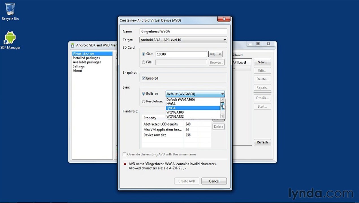Open the MiB size unit dropdown
The height and width of the screenshot is (203, 359).
point(215,54)
